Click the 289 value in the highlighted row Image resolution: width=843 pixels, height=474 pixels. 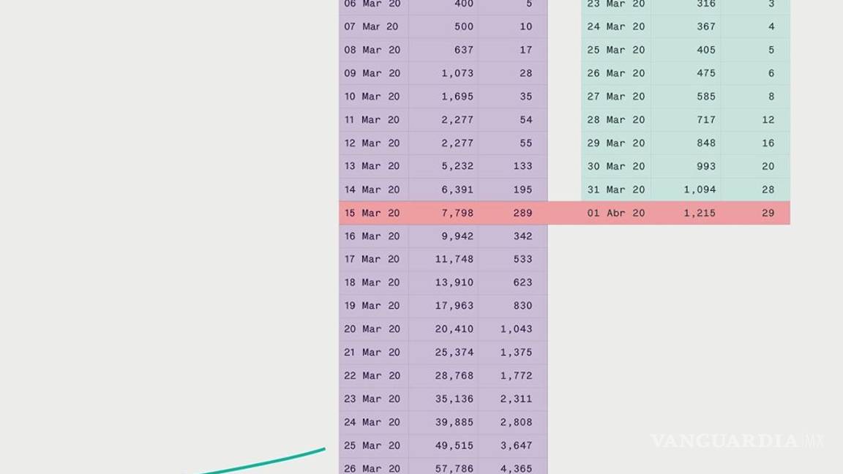(522, 213)
